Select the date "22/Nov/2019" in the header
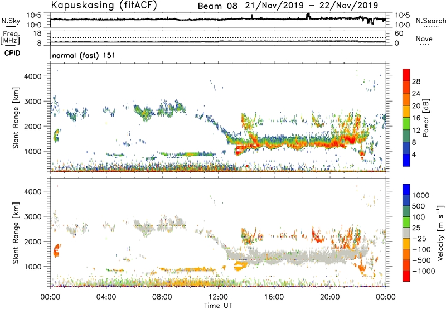 pos(349,6)
